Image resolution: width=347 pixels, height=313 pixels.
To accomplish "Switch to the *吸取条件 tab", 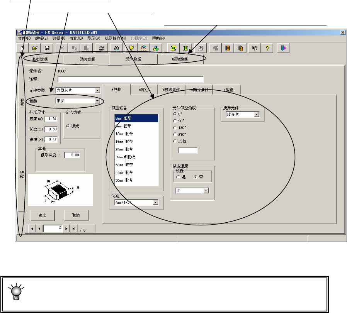I will [x=171, y=90].
